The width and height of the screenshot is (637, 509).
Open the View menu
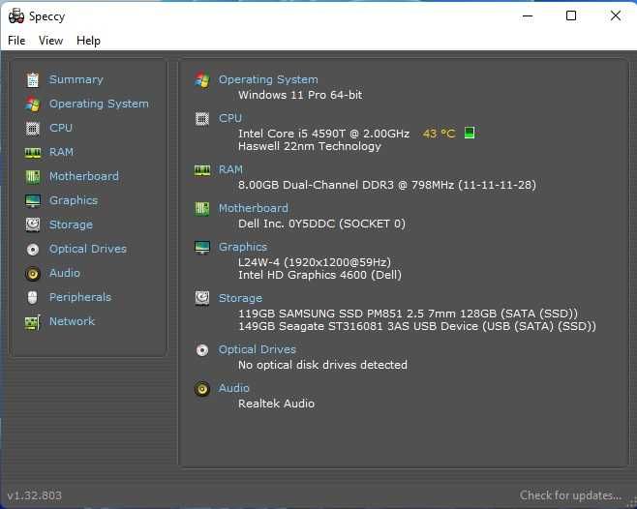[50, 41]
